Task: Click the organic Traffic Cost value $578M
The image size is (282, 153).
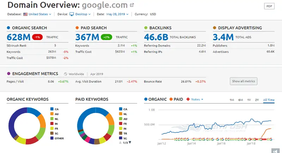Action: coord(51,58)
